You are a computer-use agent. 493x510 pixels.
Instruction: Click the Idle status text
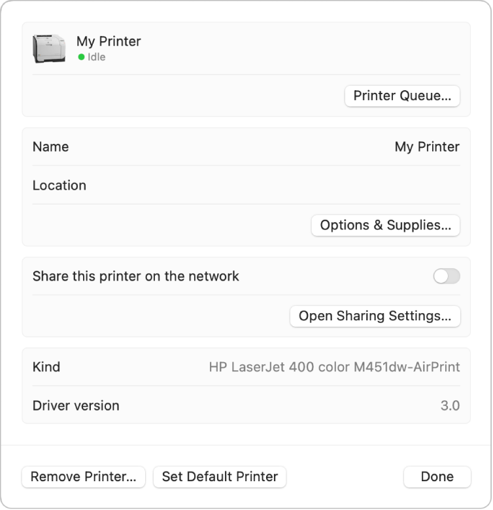point(96,58)
